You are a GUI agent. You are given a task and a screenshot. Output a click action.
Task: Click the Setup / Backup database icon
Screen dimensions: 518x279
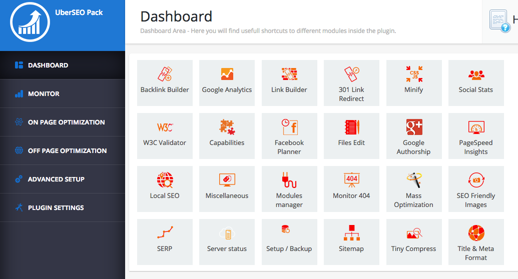286,229
